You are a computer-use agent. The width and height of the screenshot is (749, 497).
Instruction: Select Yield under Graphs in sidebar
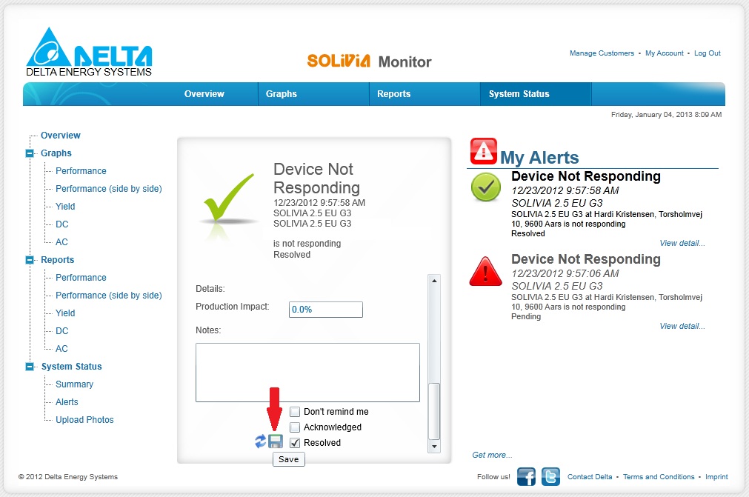coord(65,206)
